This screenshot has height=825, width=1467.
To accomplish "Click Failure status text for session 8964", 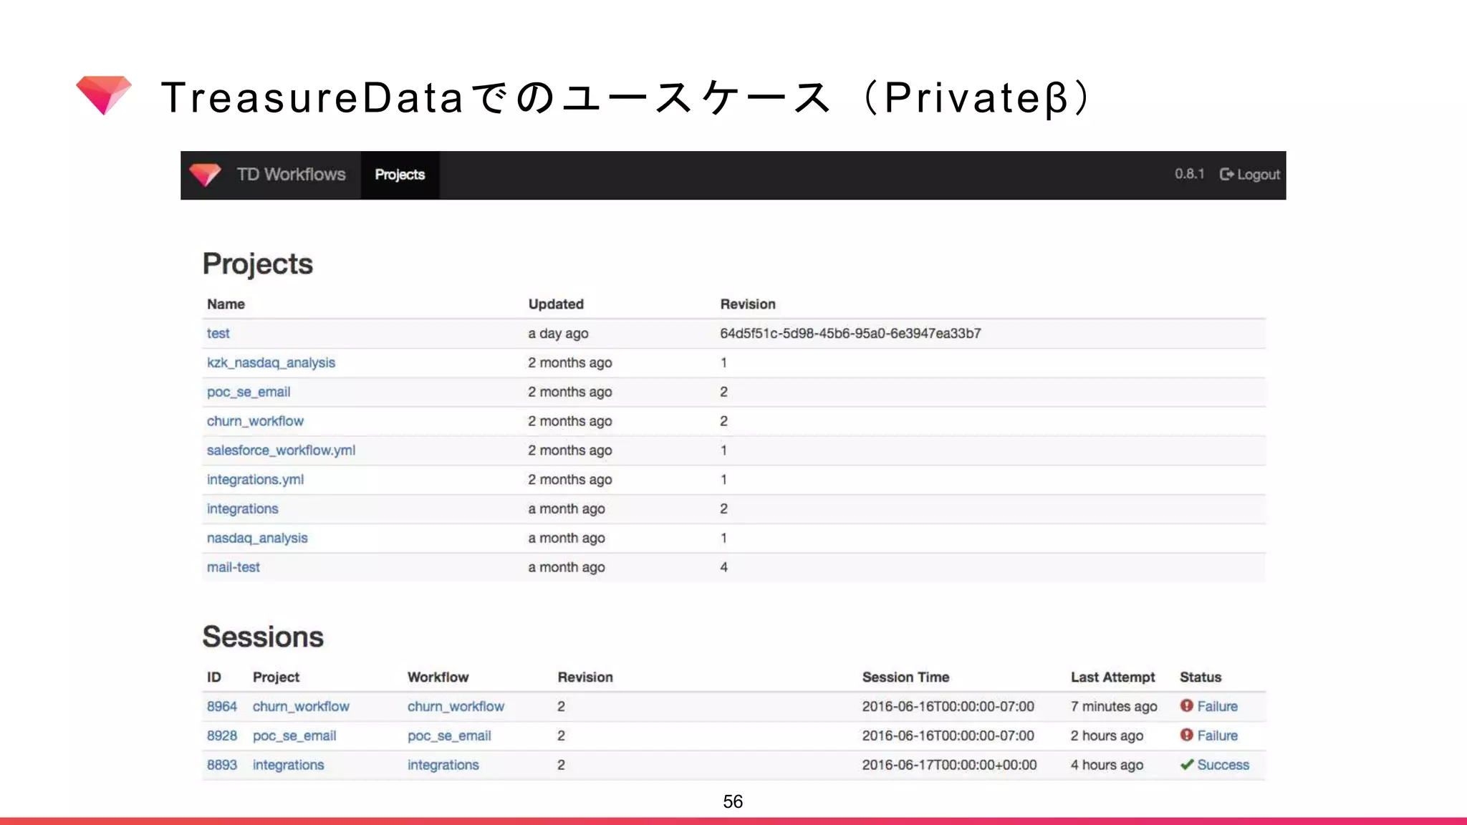I will click(1217, 707).
